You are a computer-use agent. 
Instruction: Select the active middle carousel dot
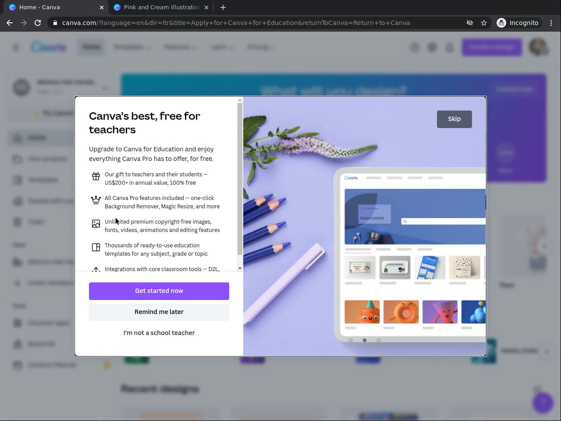click(365, 340)
